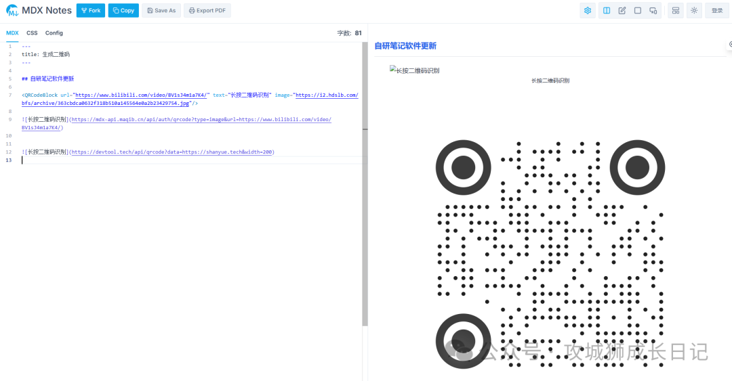This screenshot has height=381, width=732.
Task: Switch to preview-only square icon
Action: point(637,10)
